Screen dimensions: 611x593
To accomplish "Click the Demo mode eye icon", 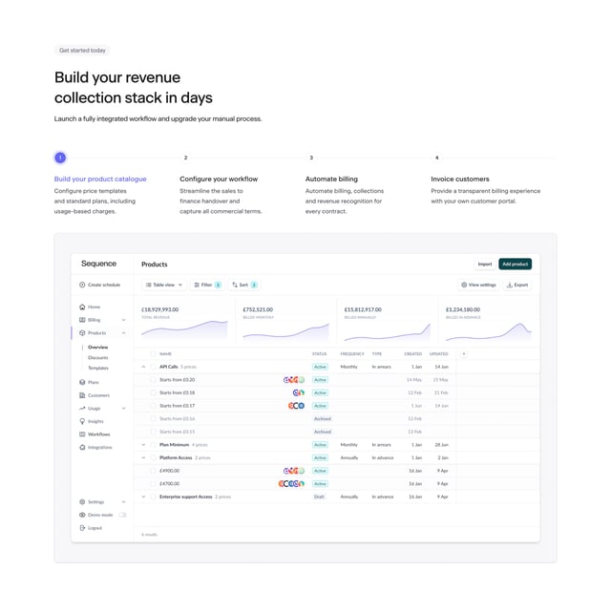I will coord(82,515).
